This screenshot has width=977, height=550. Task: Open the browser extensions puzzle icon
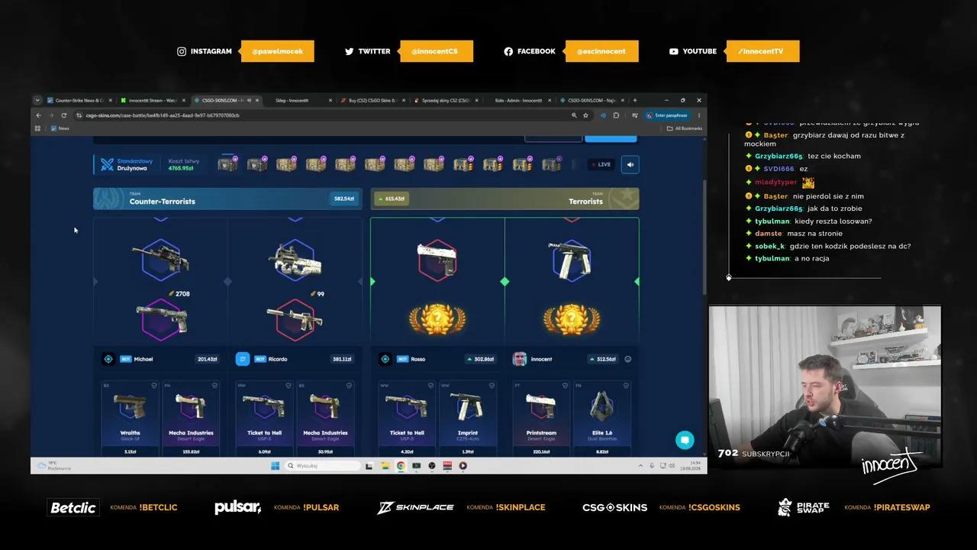click(616, 115)
